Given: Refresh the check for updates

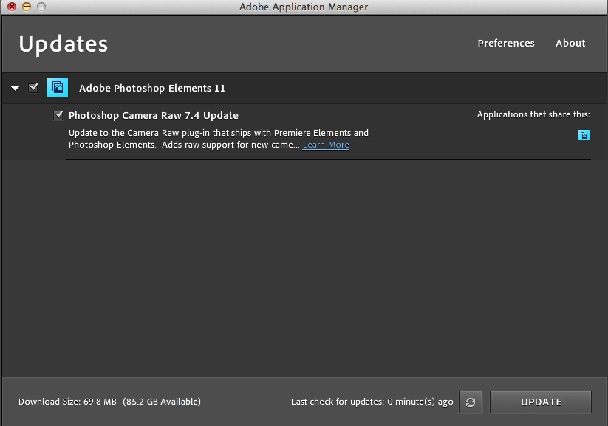Looking at the screenshot, I should click(x=470, y=402).
